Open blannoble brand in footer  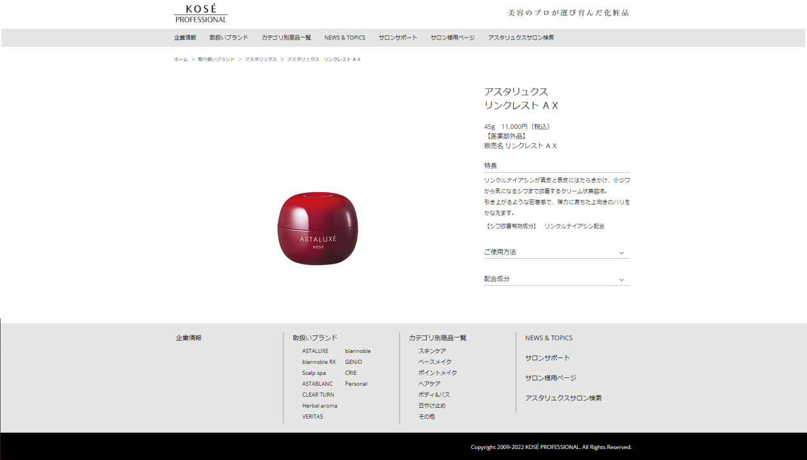[x=358, y=351]
